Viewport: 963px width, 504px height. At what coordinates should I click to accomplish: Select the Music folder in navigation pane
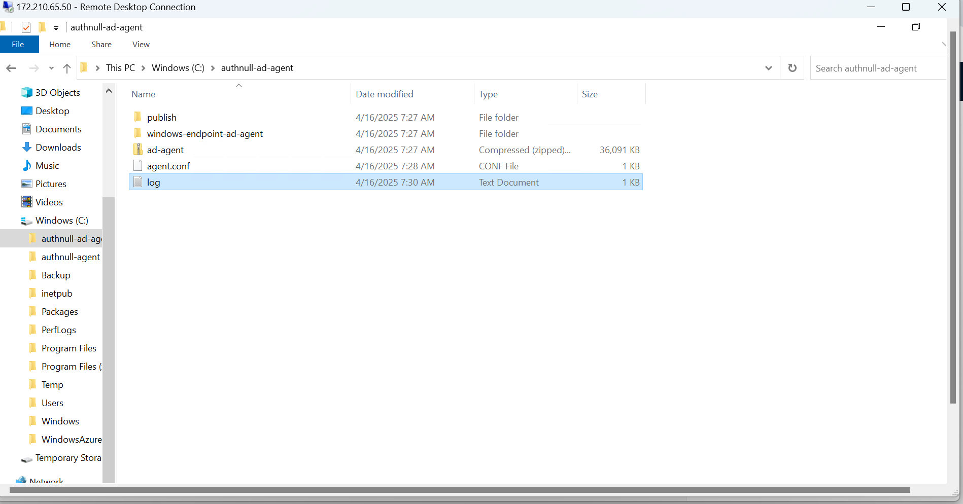[x=47, y=165]
